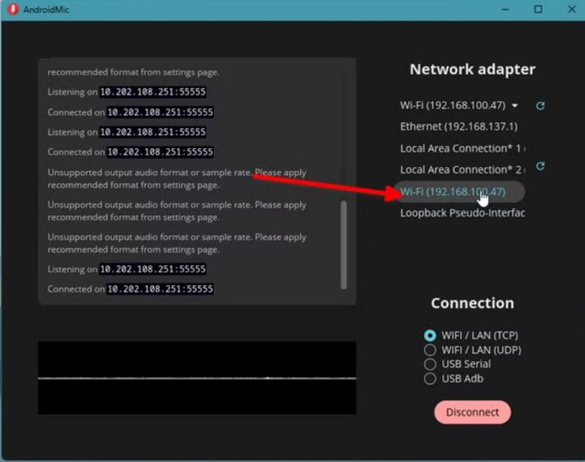Select Local Area Connection* 2 adapter
The width and height of the screenshot is (585, 462).
(x=462, y=170)
